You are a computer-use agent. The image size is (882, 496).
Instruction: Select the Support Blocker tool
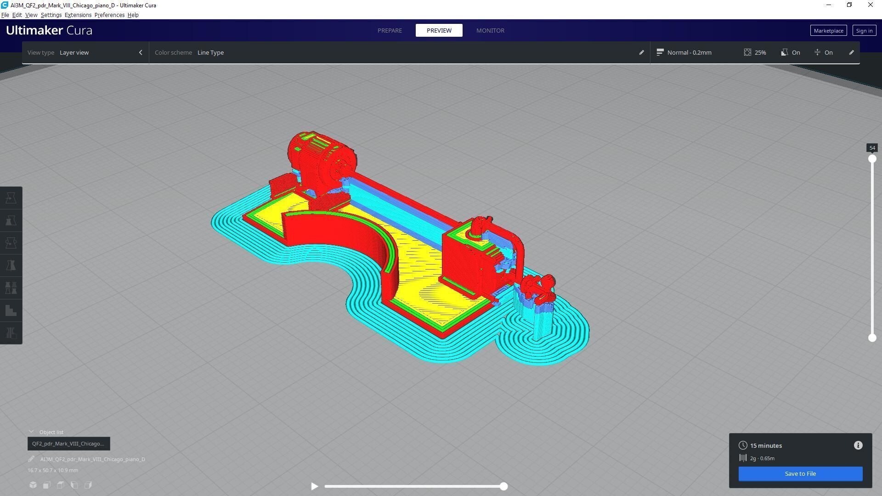pyautogui.click(x=11, y=310)
